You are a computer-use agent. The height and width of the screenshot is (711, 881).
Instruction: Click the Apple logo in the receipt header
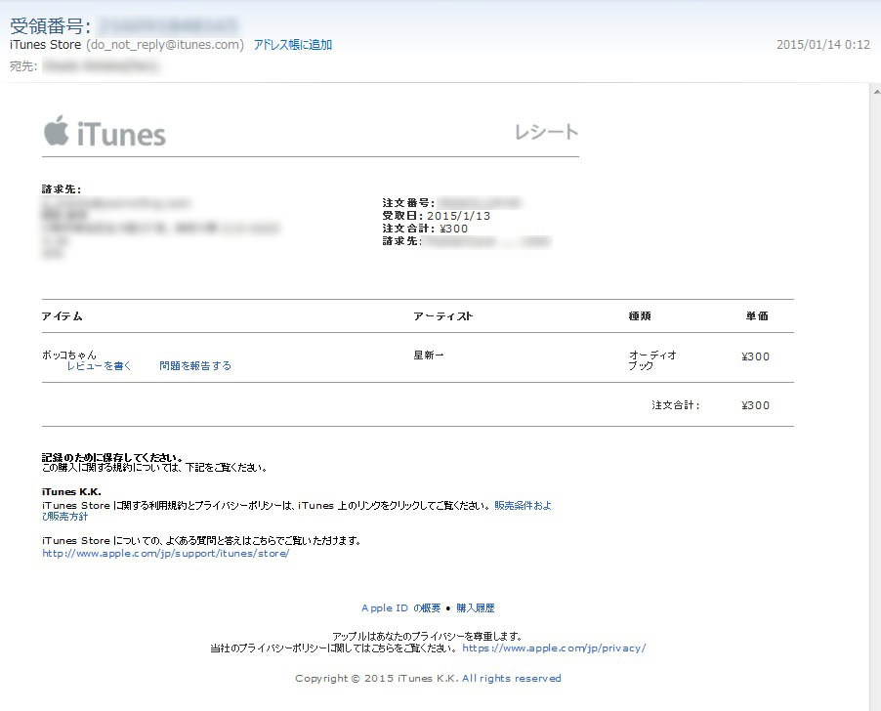click(x=56, y=131)
